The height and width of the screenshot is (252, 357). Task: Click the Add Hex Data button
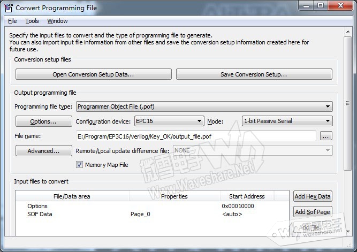click(x=313, y=196)
